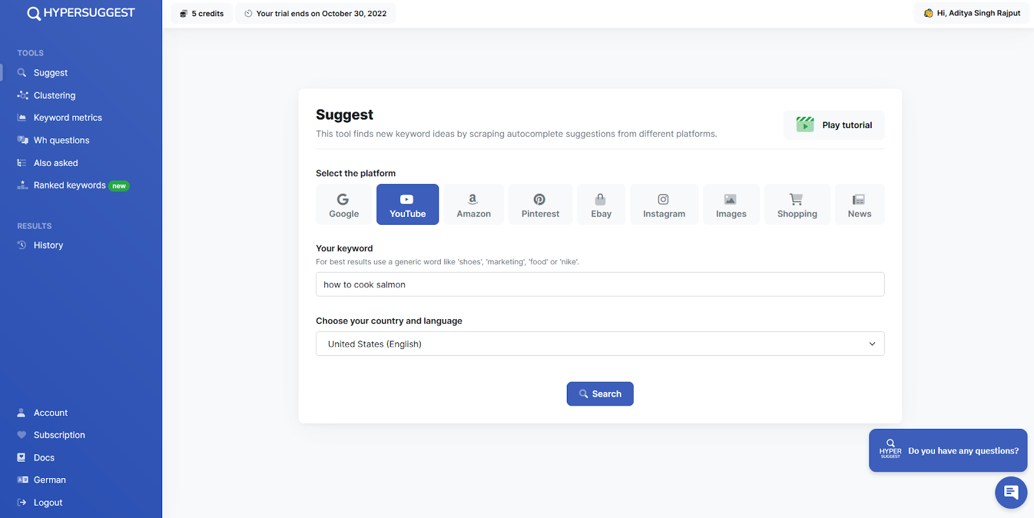This screenshot has width=1034, height=518.
Task: Open the live chat bubble
Action: 1011,493
